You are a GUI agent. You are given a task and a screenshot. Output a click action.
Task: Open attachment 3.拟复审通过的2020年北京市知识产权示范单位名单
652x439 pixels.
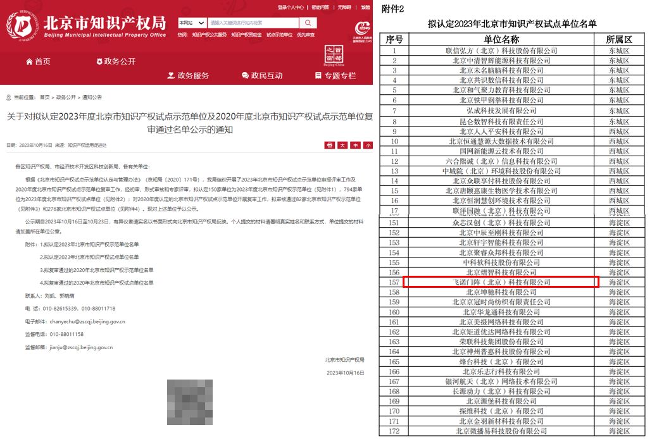(x=96, y=270)
